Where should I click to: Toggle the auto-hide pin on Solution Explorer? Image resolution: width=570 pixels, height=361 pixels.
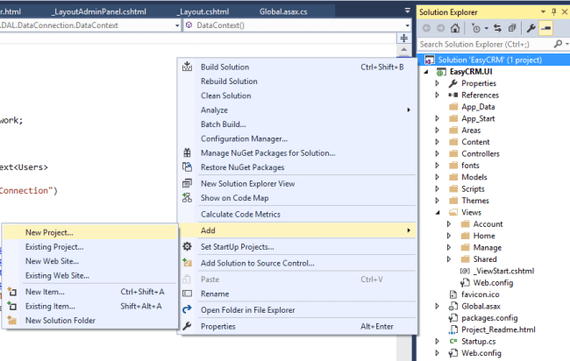(x=553, y=12)
